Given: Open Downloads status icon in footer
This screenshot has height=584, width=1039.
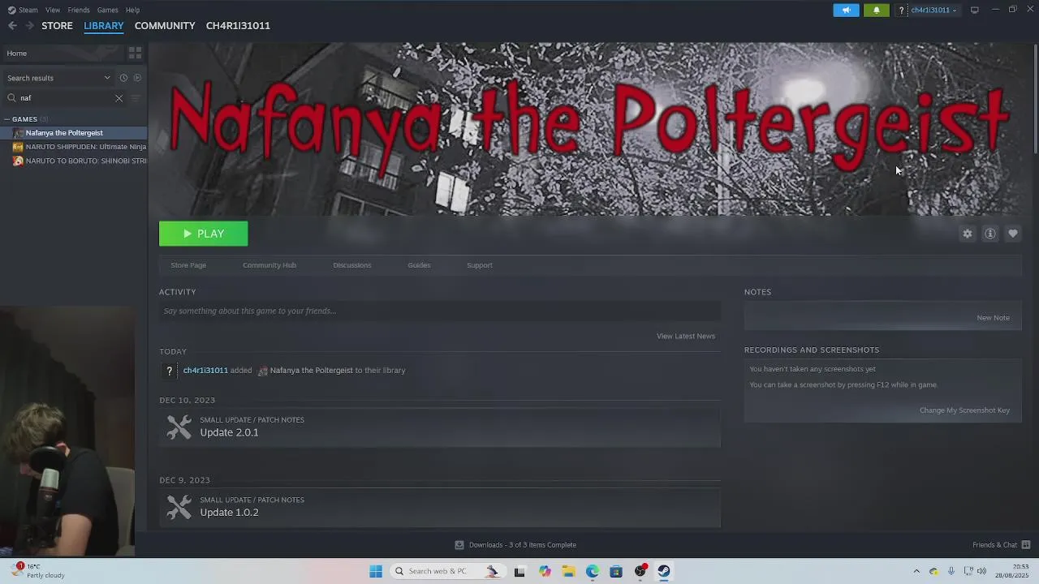Looking at the screenshot, I should pos(459,545).
